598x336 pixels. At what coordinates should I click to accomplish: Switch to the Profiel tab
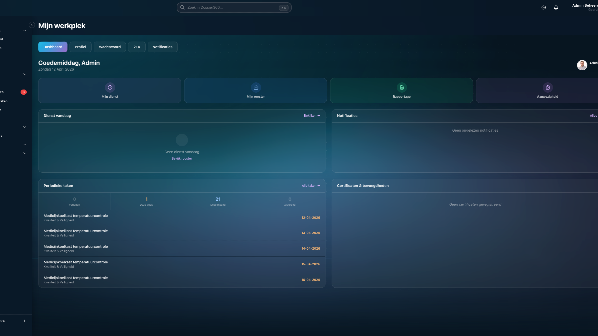click(80, 47)
